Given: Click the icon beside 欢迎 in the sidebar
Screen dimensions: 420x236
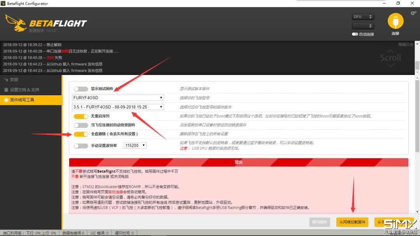Looking at the screenshot, I should pos(6,80).
